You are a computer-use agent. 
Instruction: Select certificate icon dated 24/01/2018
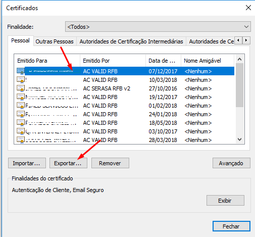(x=21, y=114)
